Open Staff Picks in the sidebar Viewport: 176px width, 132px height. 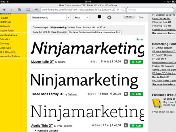point(5,22)
